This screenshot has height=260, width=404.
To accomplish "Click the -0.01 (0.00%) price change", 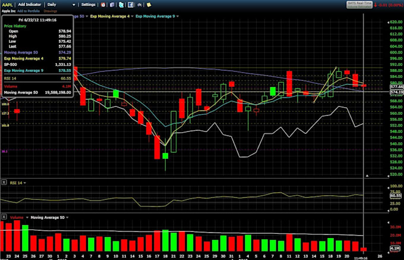I will [x=390, y=5].
